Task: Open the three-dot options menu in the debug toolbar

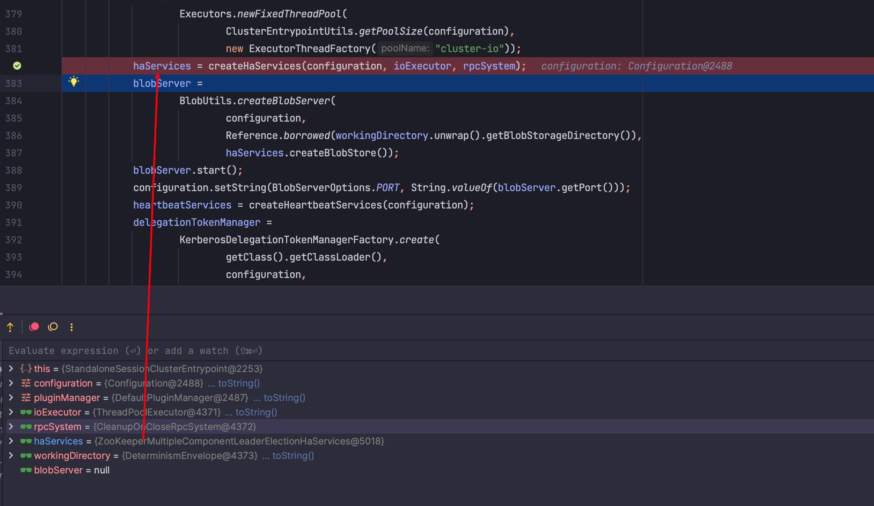Action: tap(72, 327)
